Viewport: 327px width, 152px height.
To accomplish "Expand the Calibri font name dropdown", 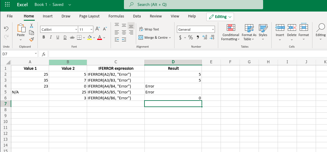I will 76,29.
